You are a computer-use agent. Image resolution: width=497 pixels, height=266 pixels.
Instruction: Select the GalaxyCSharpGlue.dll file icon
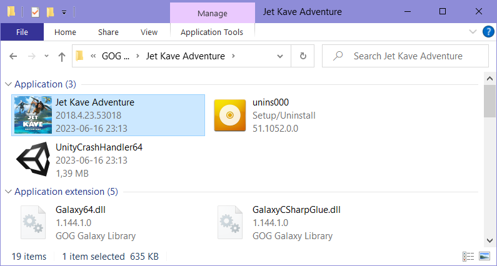coord(230,222)
